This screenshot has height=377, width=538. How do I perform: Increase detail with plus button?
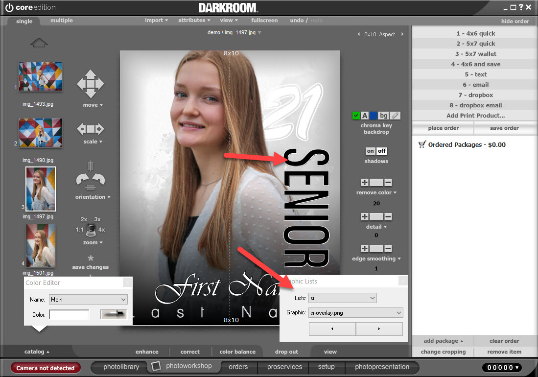pos(365,217)
